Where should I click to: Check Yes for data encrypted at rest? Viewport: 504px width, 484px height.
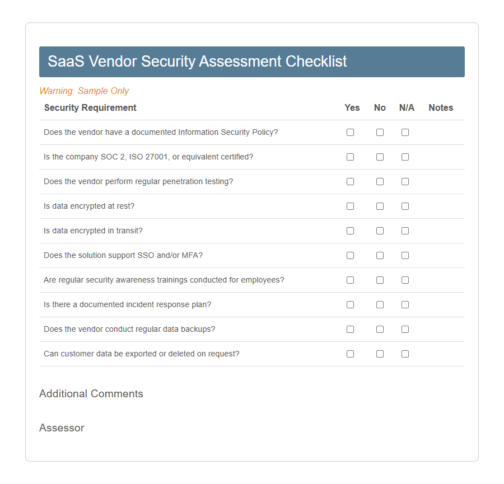pyautogui.click(x=350, y=206)
